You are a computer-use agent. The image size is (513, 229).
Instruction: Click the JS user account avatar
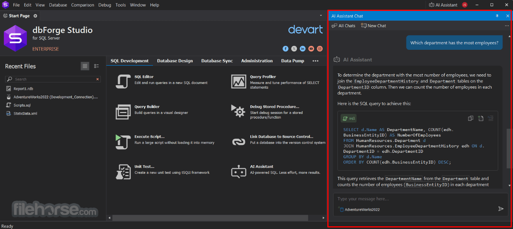tap(465, 5)
